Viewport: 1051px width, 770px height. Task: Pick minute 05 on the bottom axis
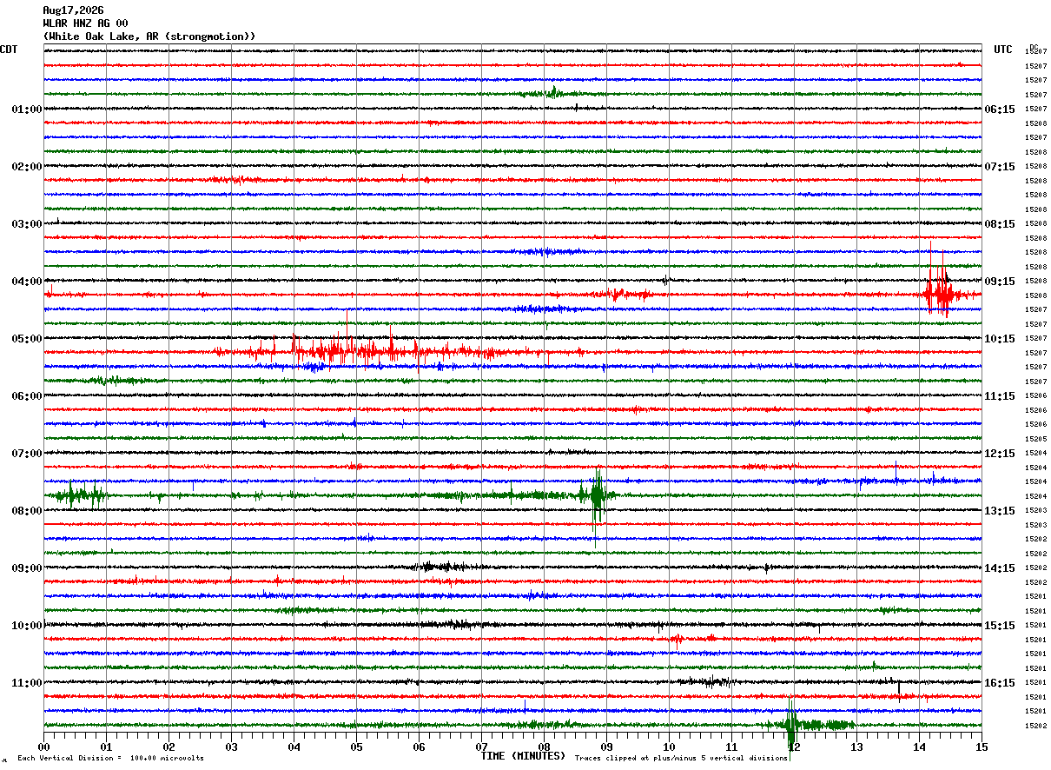click(x=356, y=747)
